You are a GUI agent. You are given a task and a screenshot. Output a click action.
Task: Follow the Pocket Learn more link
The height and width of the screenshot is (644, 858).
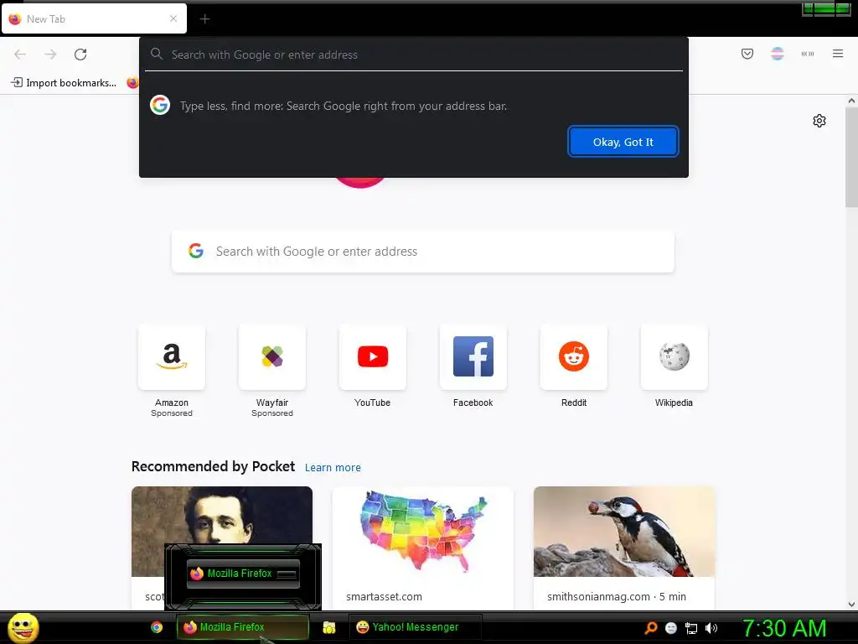333,468
